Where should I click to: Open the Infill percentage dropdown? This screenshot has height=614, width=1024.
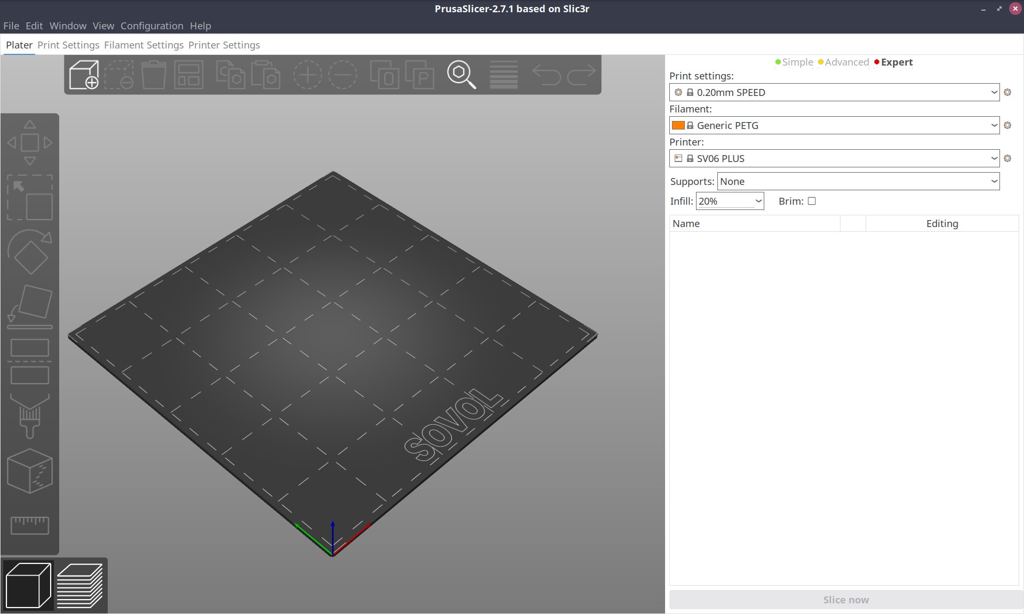coord(758,201)
